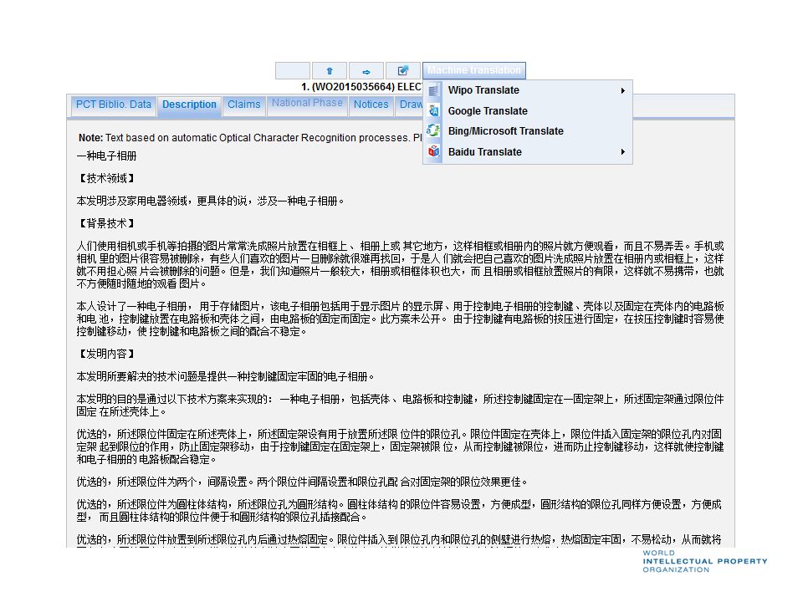
Task: Click the paragraph starting 本发明所要解决的技术问题
Action: [x=225, y=377]
